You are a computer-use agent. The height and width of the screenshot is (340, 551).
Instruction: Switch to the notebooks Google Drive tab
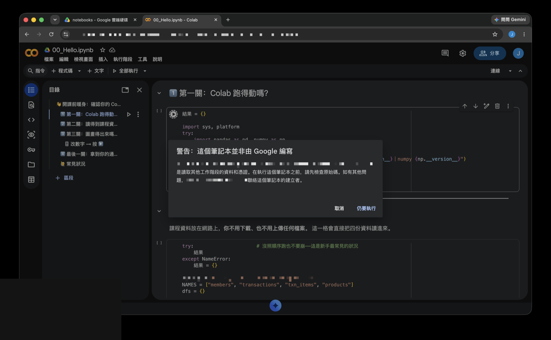(x=100, y=20)
